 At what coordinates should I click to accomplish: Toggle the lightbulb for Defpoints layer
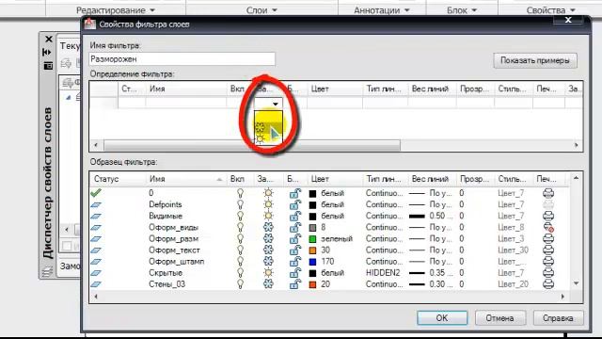[x=240, y=204]
